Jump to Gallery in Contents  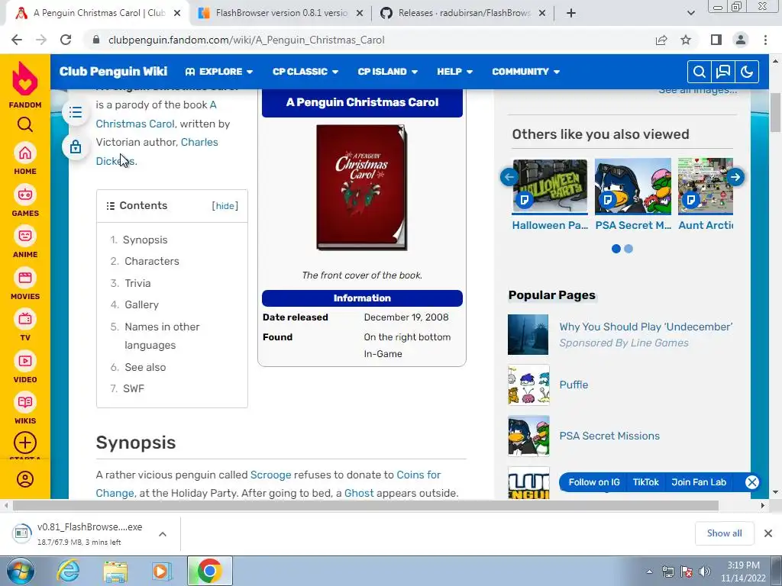coord(141,304)
